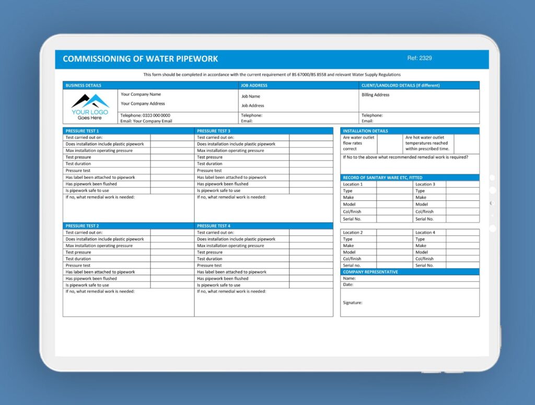This screenshot has height=405, width=535.
Task: Click the water outlet flow rates answer box
Action: [x=390, y=144]
